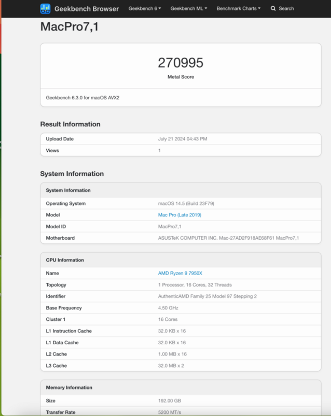Click the Memory Information table header
This screenshot has height=416, width=331.
pyautogui.click(x=69, y=387)
